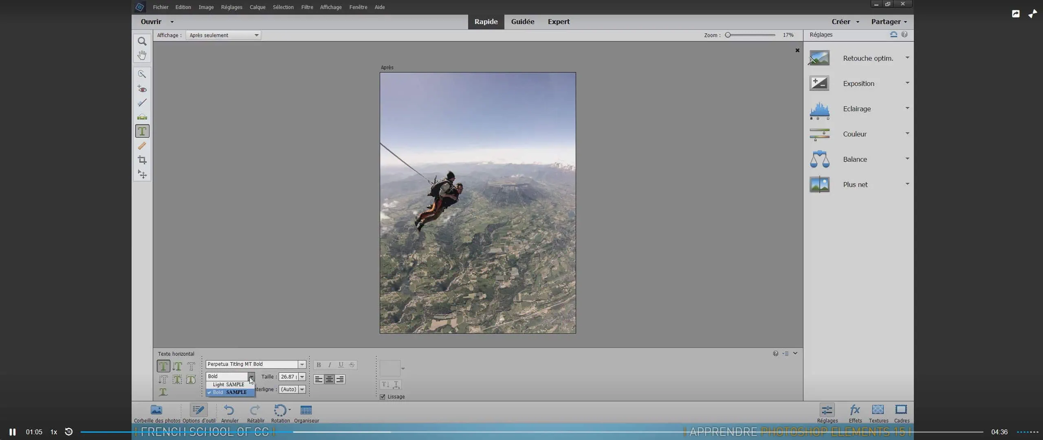Open the Affichage view dropdown
Image resolution: width=1043 pixels, height=440 pixels.
point(223,35)
